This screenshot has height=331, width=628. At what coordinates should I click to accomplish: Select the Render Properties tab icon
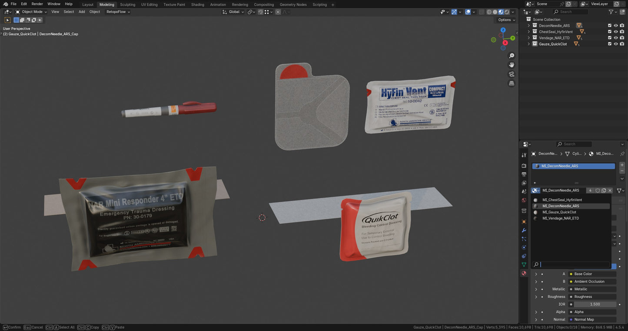click(524, 165)
